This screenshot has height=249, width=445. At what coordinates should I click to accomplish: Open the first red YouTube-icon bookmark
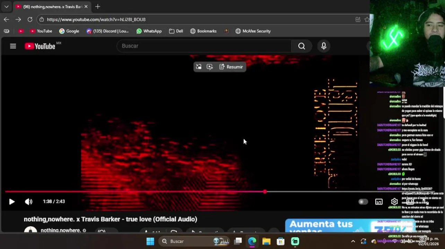tap(21, 31)
